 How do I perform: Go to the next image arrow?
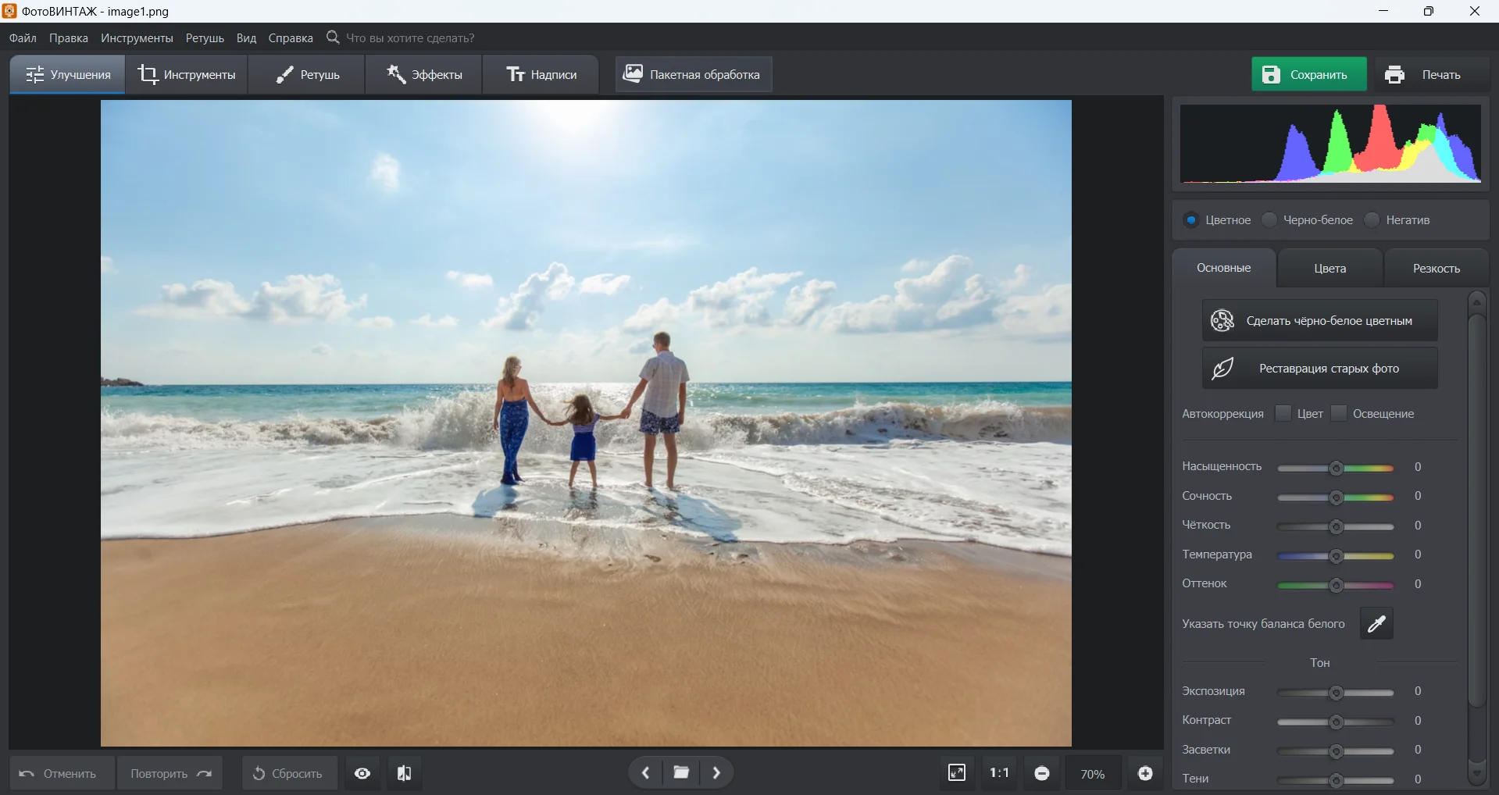pos(716,773)
